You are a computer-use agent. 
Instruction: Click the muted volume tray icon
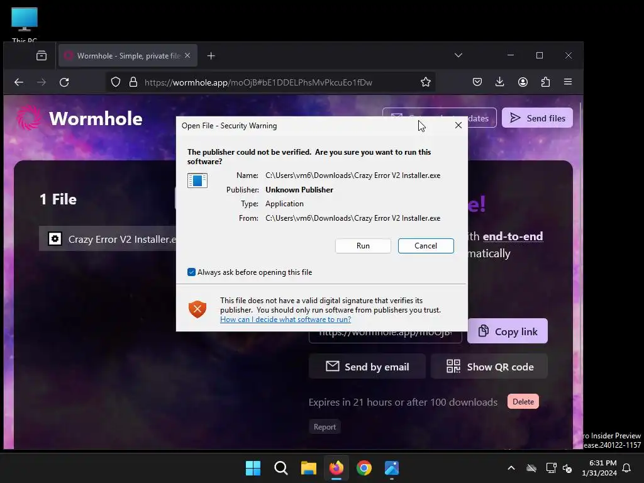pos(567,468)
